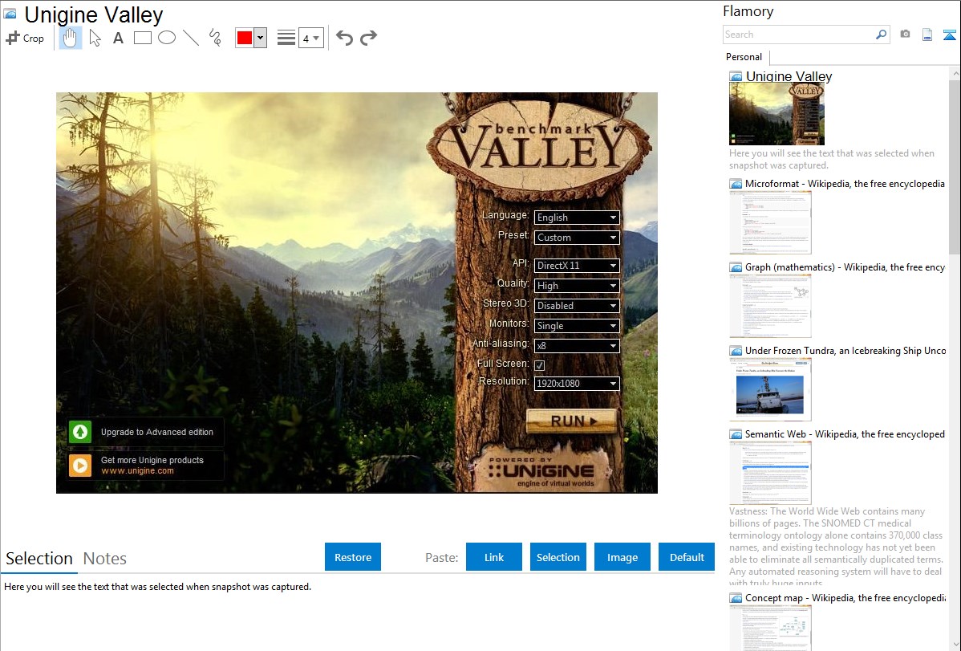Click the Paste Image button
The width and height of the screenshot is (961, 651).
pyautogui.click(x=622, y=557)
